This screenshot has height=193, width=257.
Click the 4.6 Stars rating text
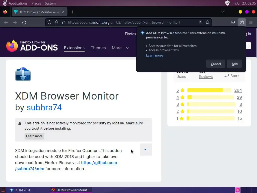232,76
